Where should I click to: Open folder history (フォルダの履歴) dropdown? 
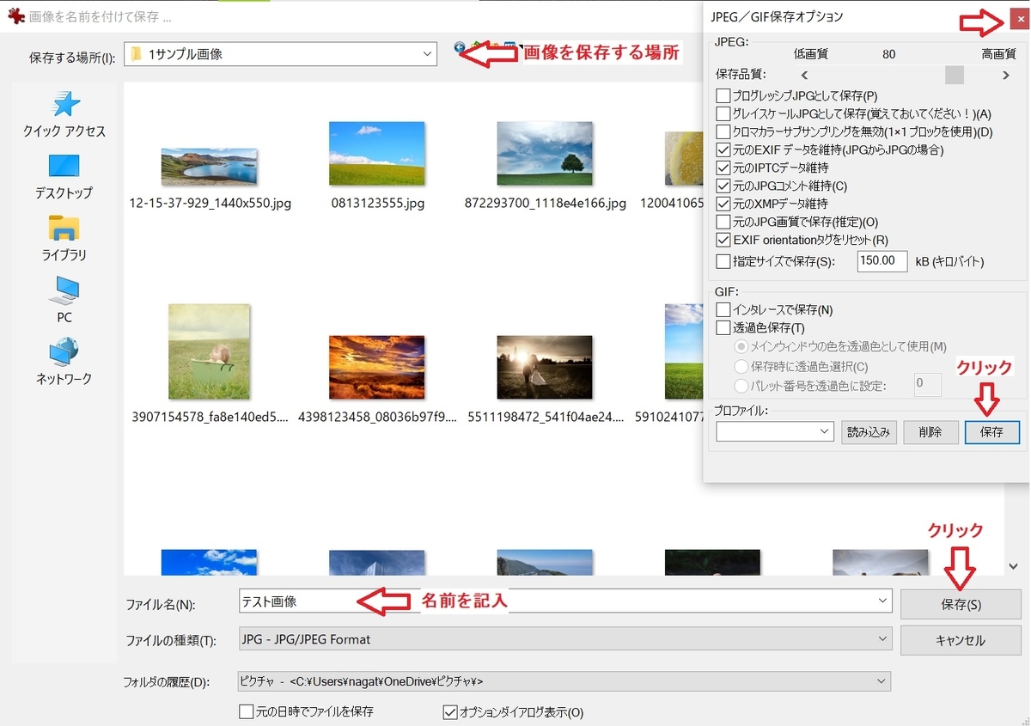564,681
